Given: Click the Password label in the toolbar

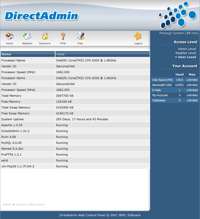Looking at the screenshot, I should [45, 43].
